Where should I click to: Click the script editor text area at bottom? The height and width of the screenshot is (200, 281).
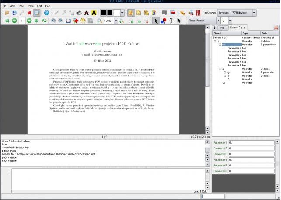[108, 179]
